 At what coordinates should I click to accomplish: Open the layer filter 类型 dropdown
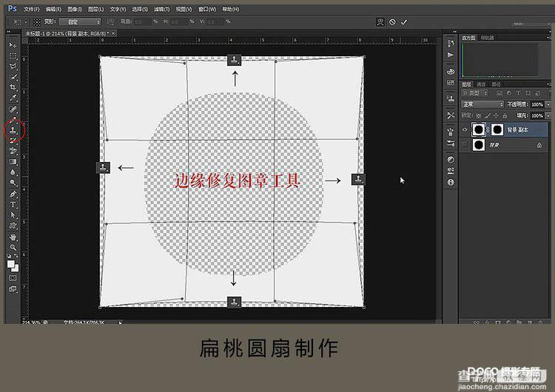click(x=475, y=93)
